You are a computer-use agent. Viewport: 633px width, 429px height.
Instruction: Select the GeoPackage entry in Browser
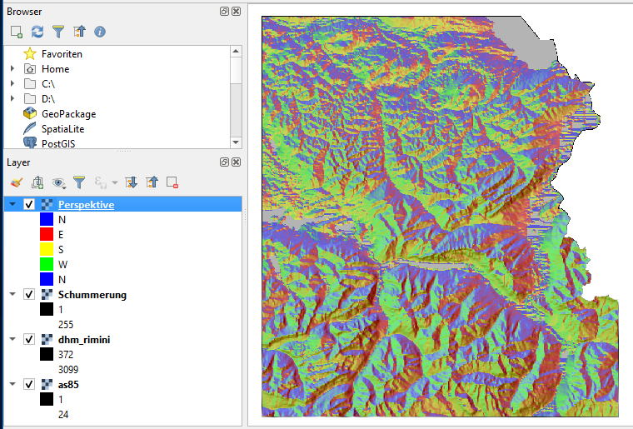(x=68, y=114)
